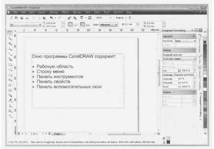Select the Interactive Fill tool
The width and height of the screenshot is (214, 149).
click(x=10, y=116)
